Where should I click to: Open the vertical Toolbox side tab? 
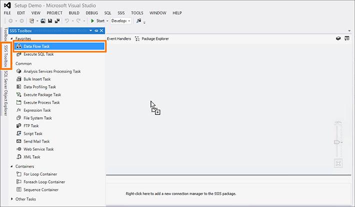6,34
